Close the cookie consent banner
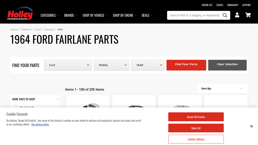This screenshot has width=258, height=145. coord(252,126)
